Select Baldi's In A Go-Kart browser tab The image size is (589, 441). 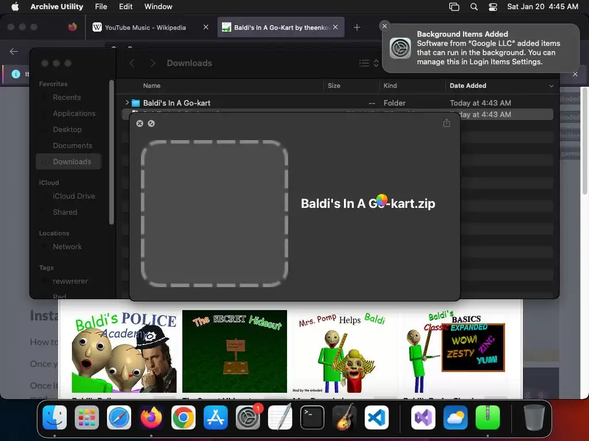click(281, 28)
